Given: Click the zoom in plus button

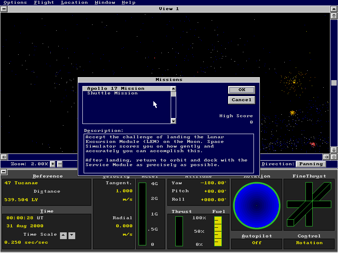Looking at the screenshot, I should (x=53, y=164).
